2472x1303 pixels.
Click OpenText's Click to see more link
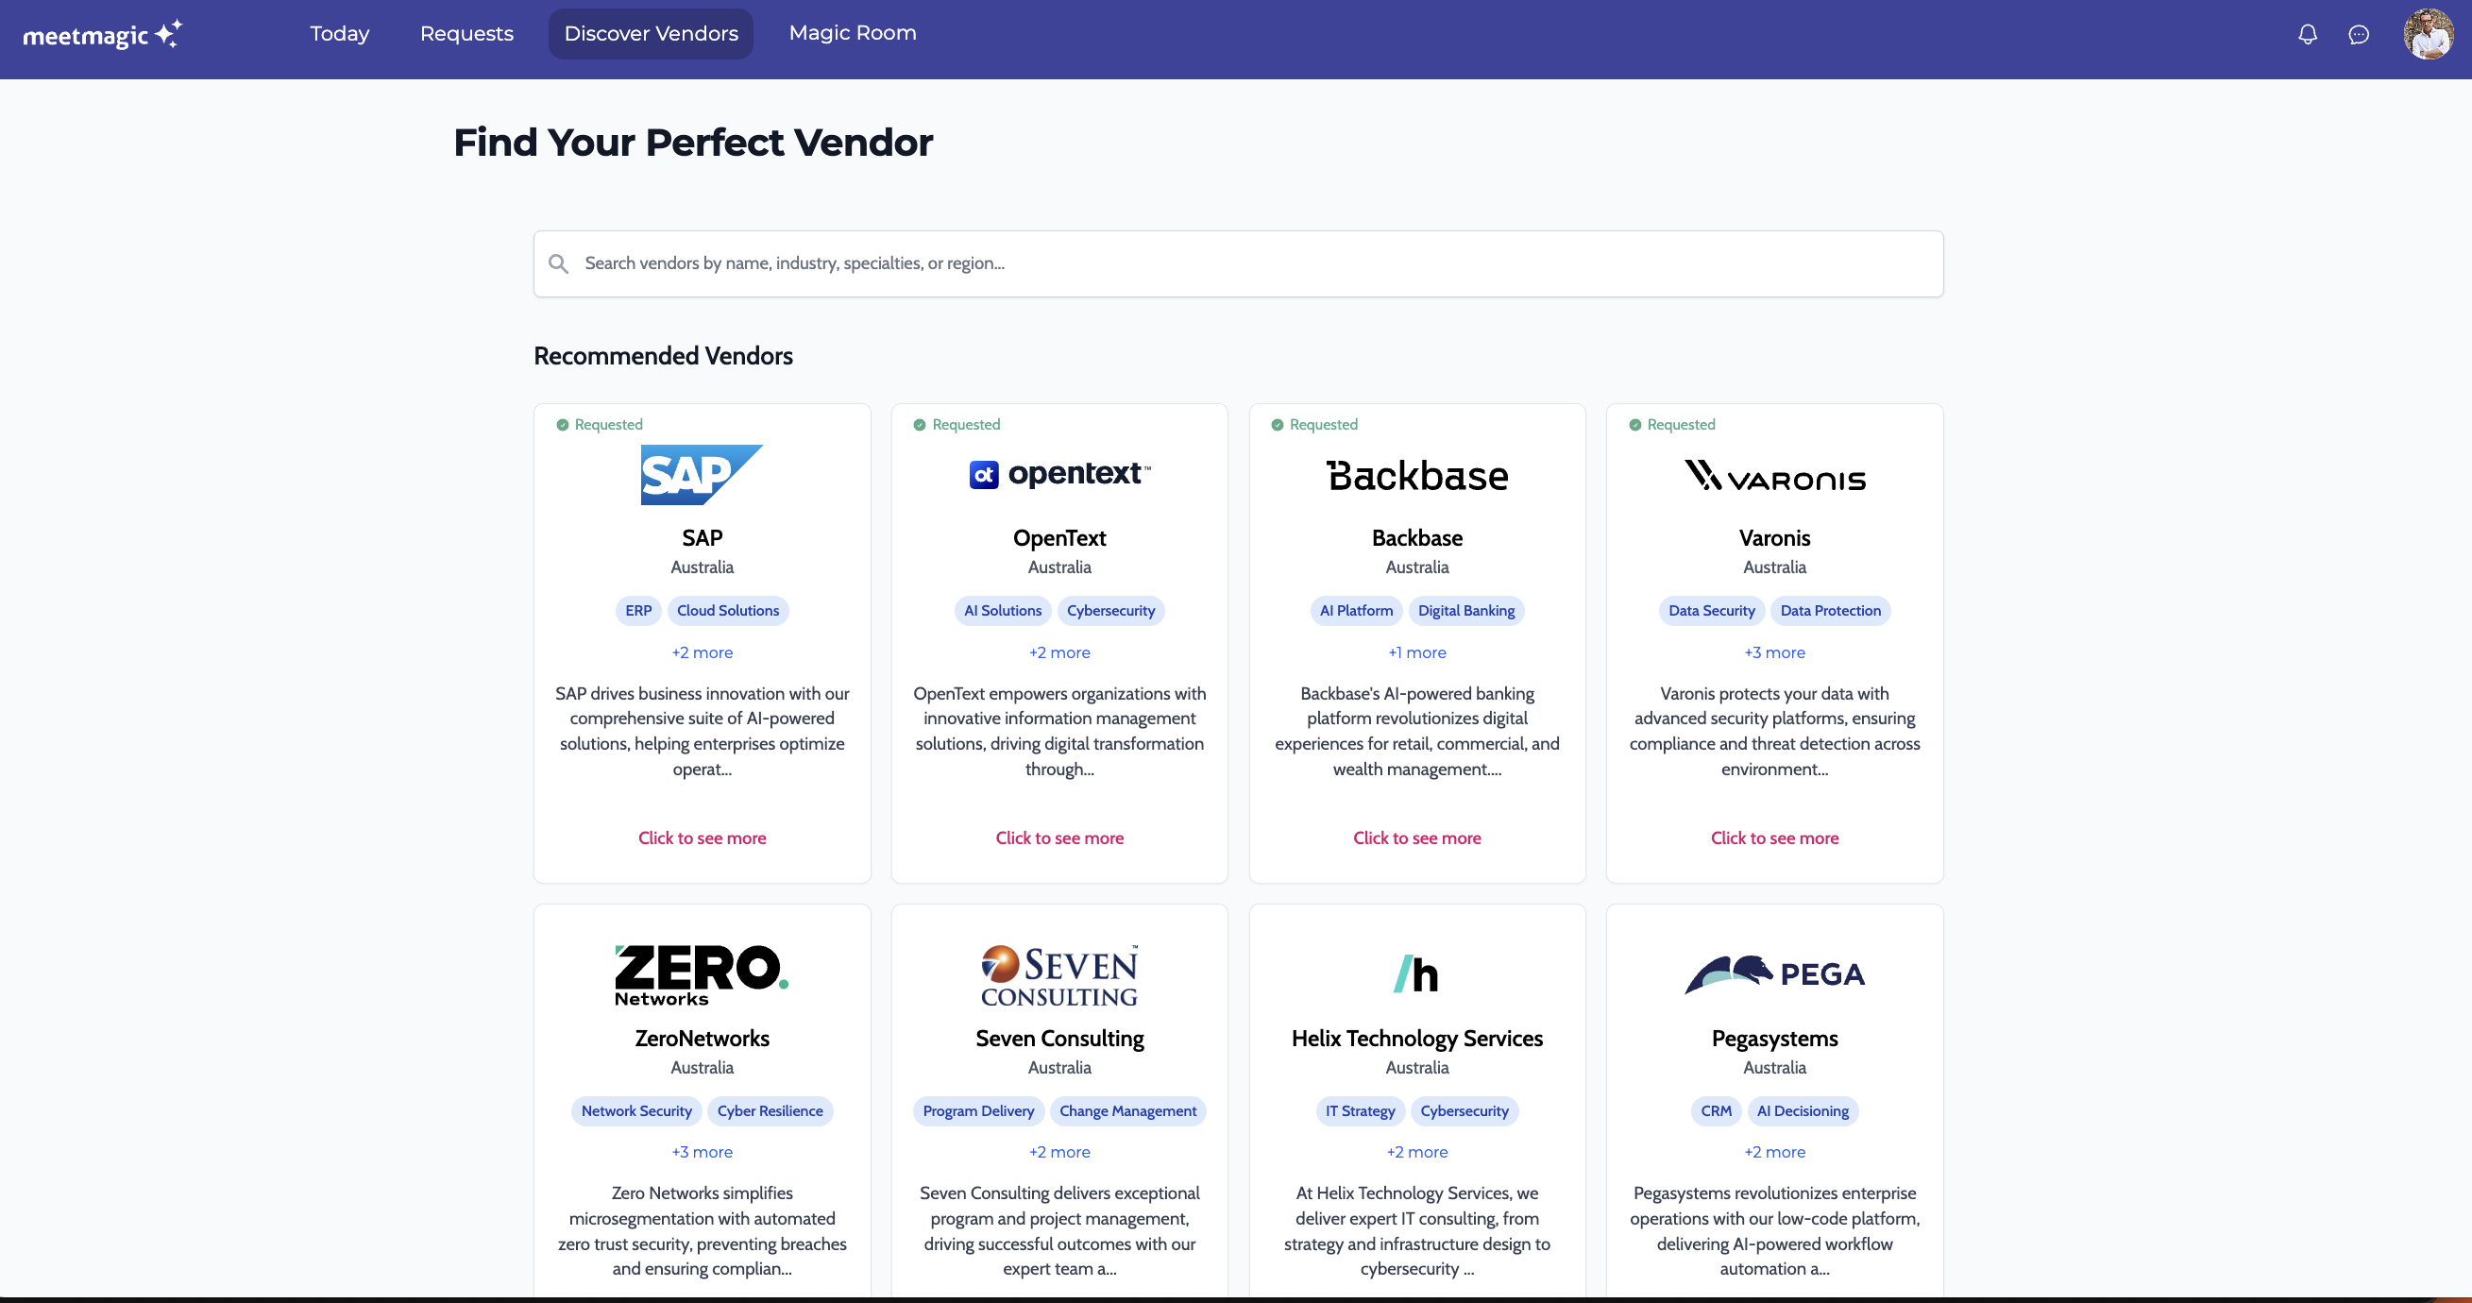[1059, 838]
